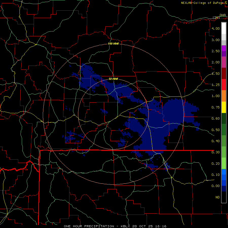Select the darkest green swatch at 0.60

224,119
